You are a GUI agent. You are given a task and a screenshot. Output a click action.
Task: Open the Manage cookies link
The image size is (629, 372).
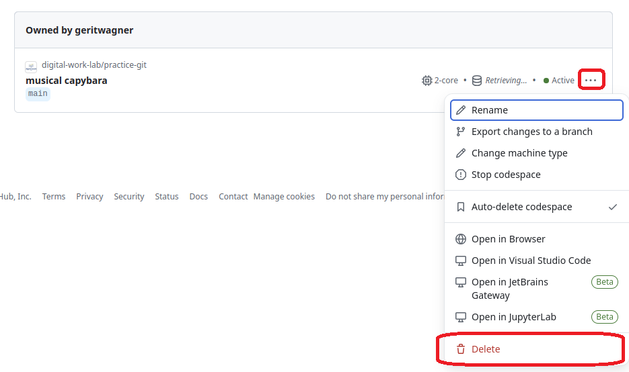click(x=284, y=197)
